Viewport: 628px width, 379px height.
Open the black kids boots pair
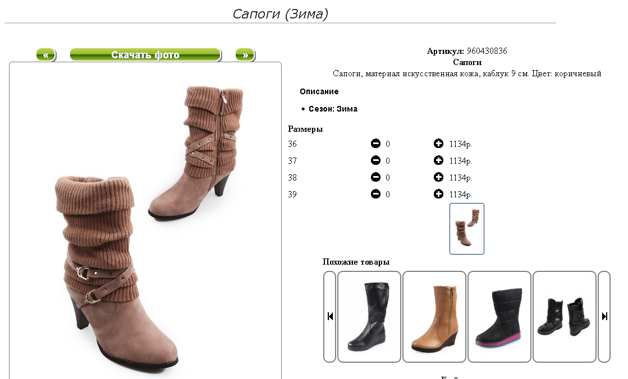(x=565, y=317)
